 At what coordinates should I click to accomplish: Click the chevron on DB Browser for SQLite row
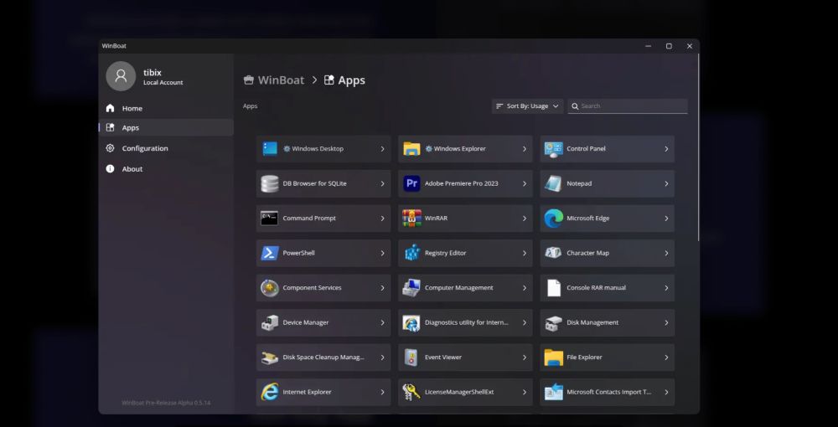(382, 183)
